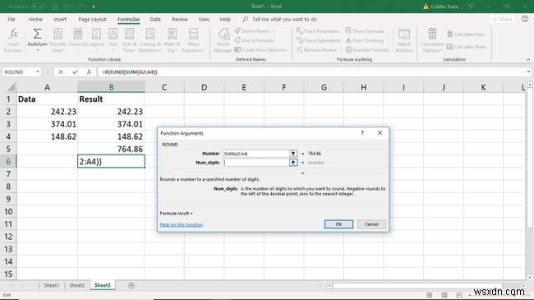Click Cancel in Function Arguments dialog
Screen dimensions: 534x300
(x=371, y=224)
